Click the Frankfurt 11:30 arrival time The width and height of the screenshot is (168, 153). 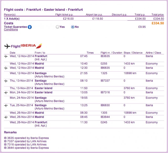pos(84,122)
